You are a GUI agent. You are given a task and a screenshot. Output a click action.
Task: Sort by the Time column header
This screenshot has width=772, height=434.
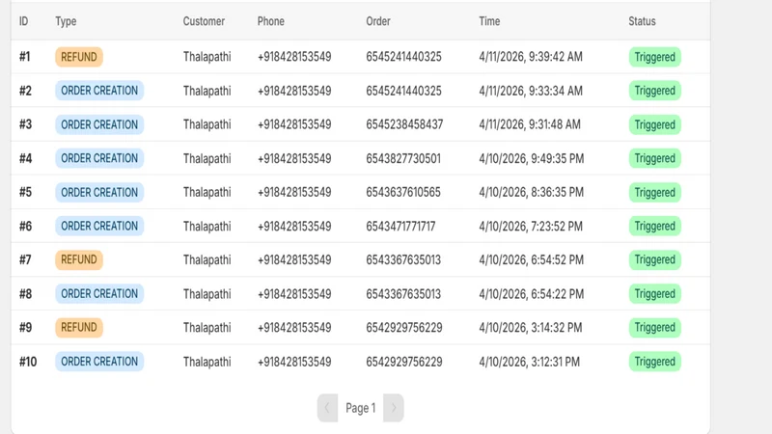coord(489,21)
